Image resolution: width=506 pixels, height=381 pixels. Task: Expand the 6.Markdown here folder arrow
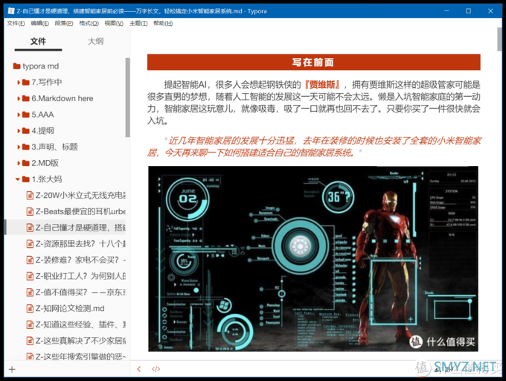[x=19, y=99]
